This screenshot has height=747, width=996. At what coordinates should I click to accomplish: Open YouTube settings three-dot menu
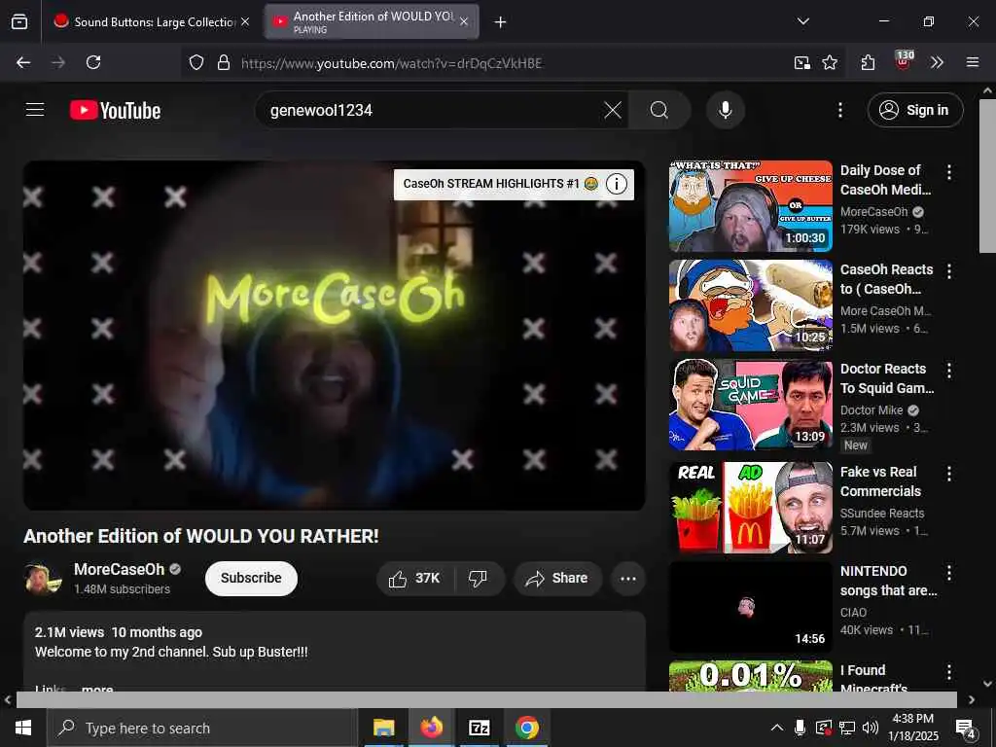[x=839, y=111]
